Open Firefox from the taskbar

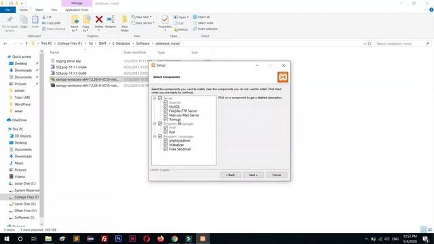pos(161,239)
